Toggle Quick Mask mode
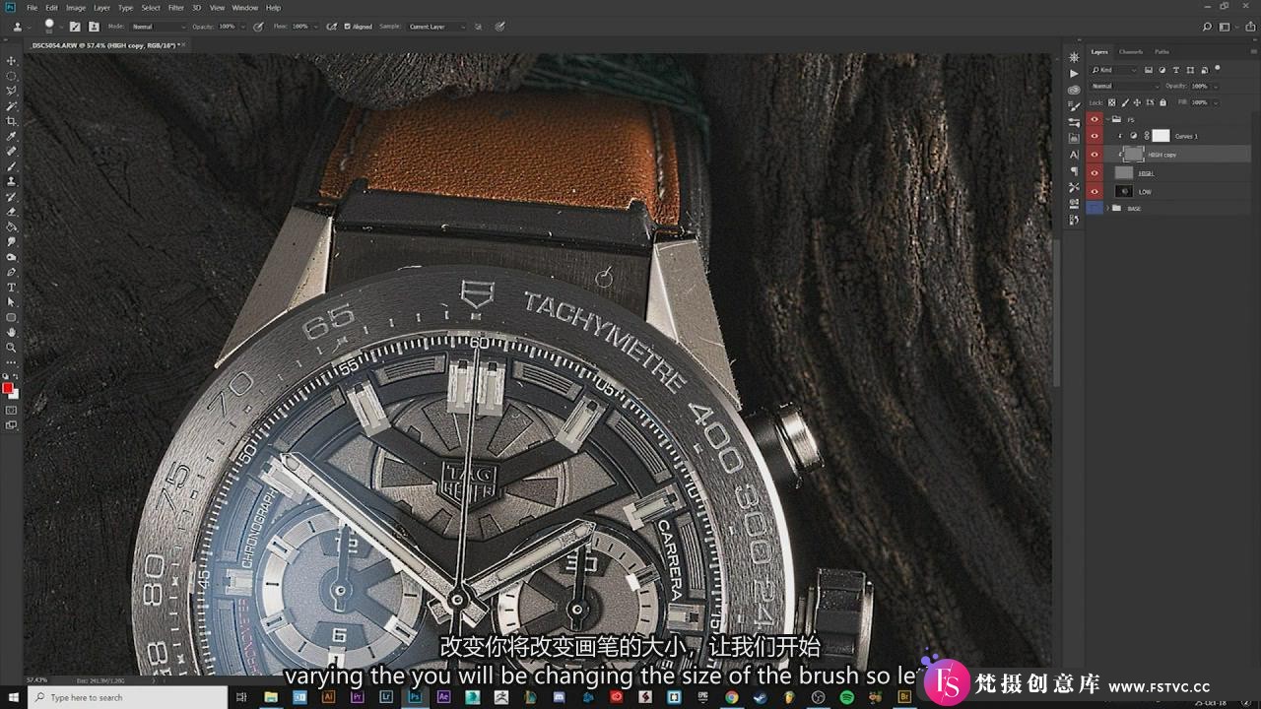 [12, 410]
